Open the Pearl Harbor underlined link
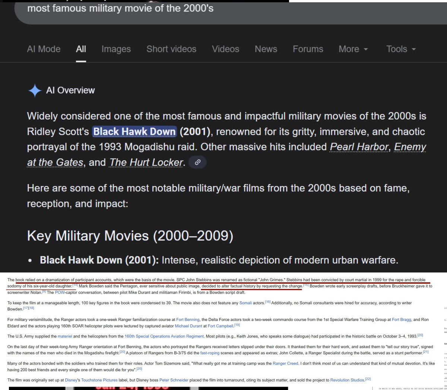 click(x=359, y=147)
